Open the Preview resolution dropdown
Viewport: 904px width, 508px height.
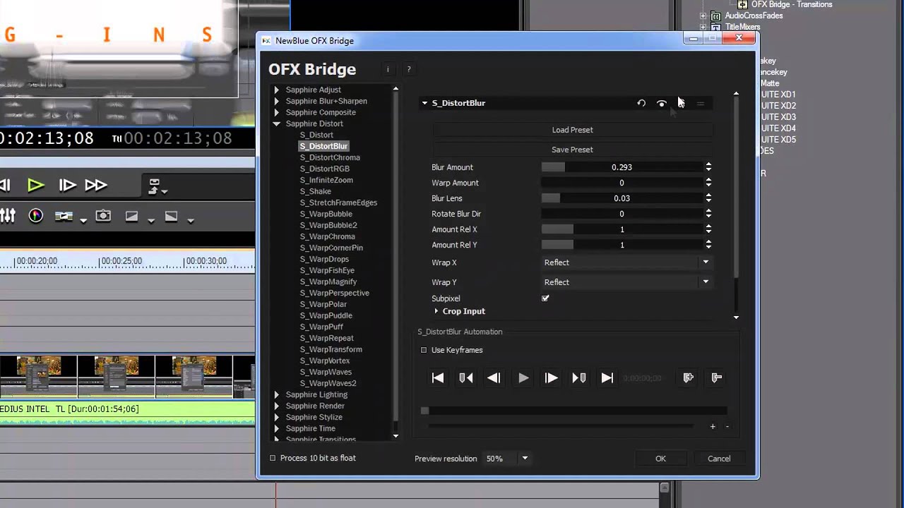coord(508,459)
